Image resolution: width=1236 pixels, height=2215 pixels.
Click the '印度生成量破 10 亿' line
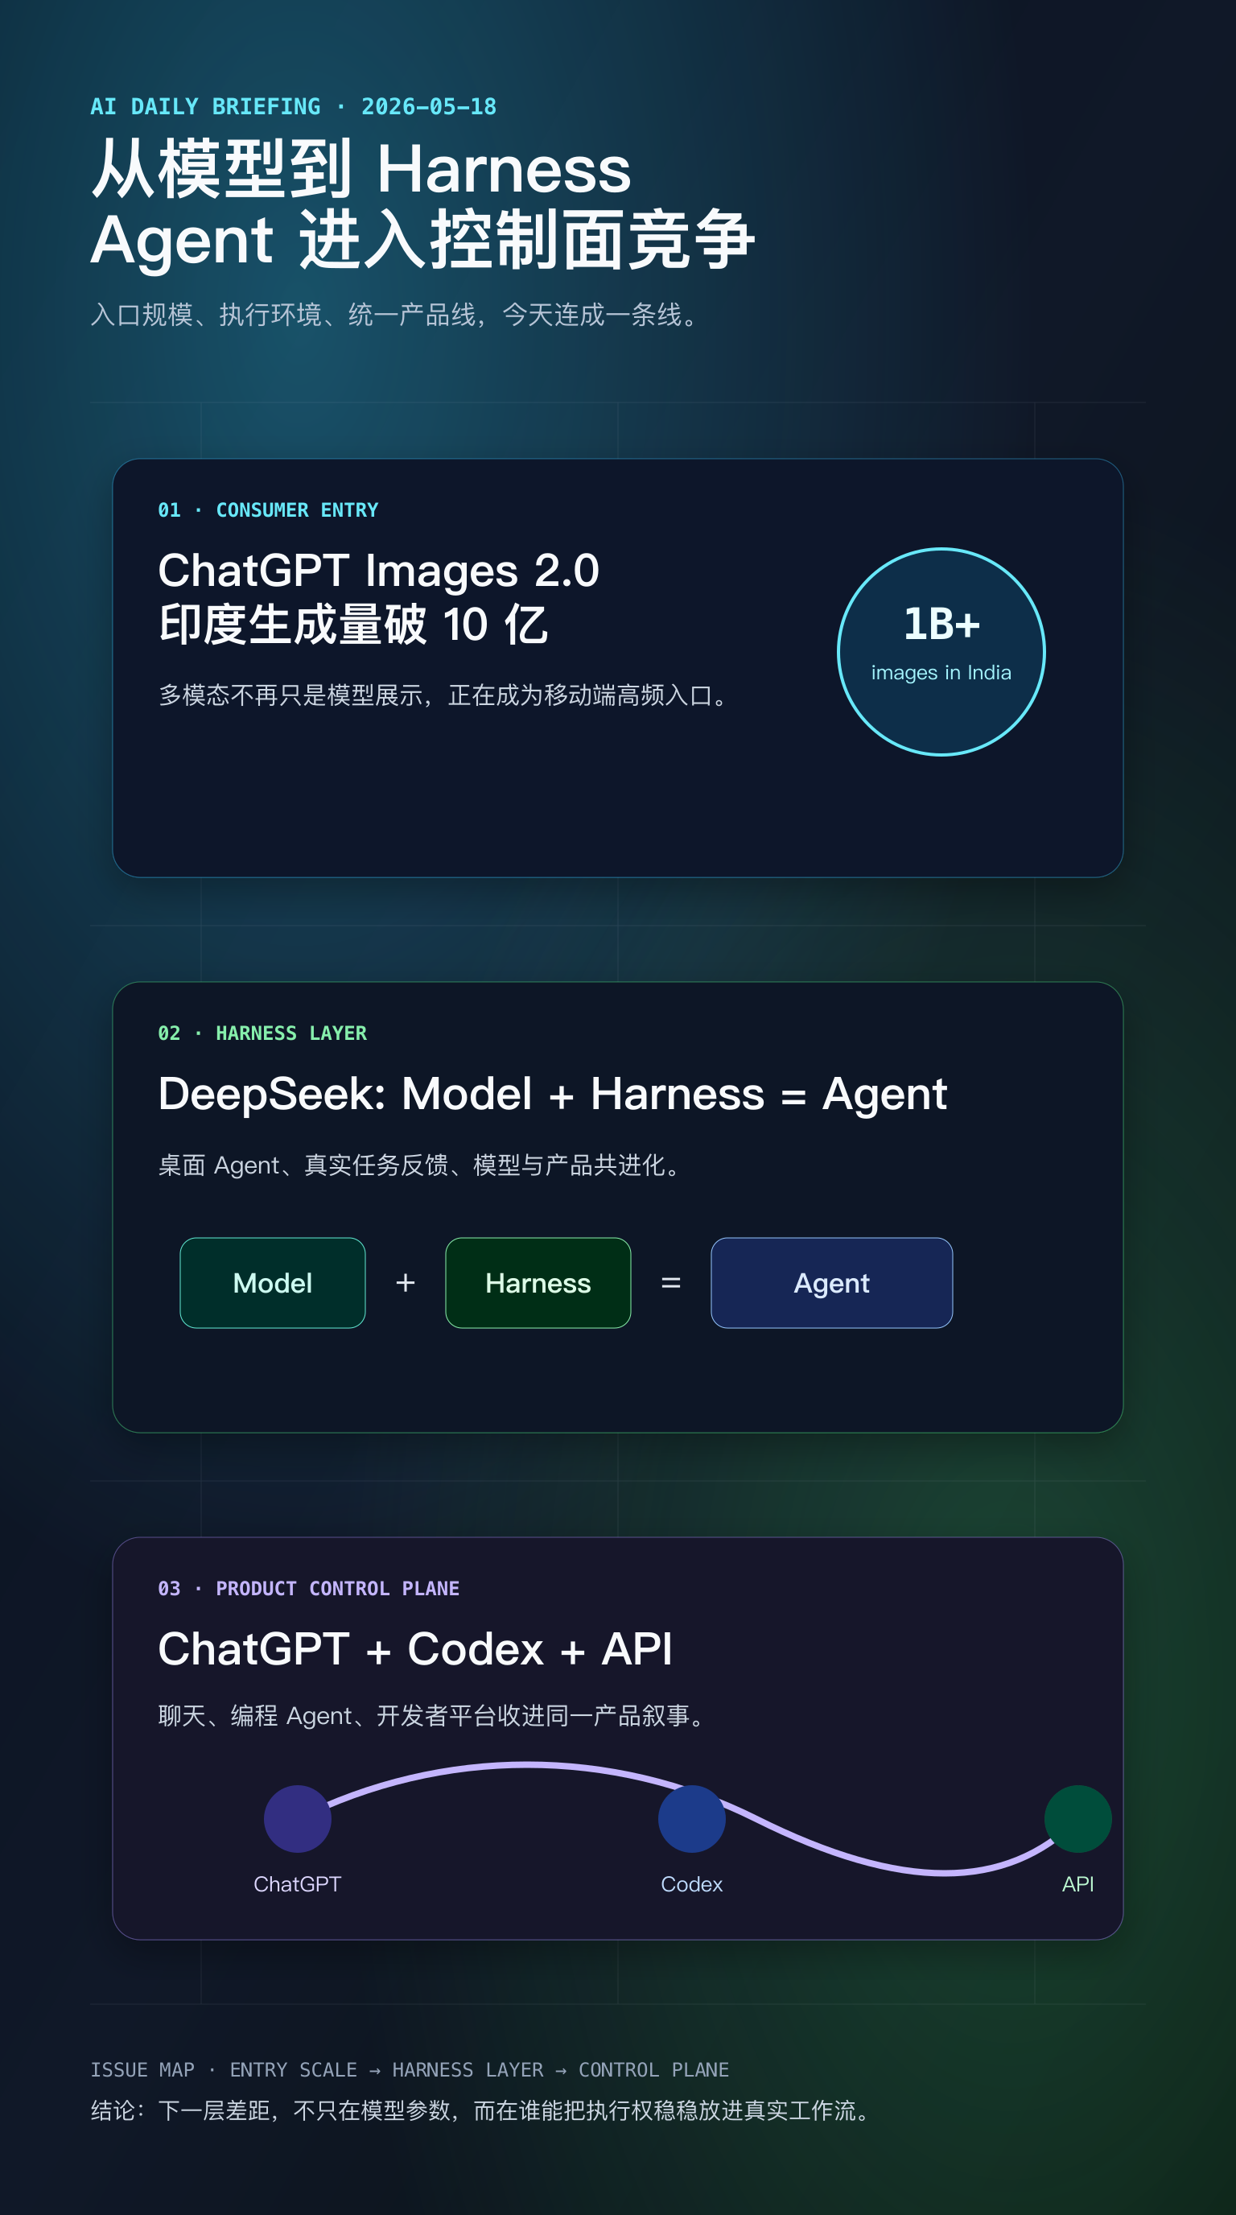[353, 625]
